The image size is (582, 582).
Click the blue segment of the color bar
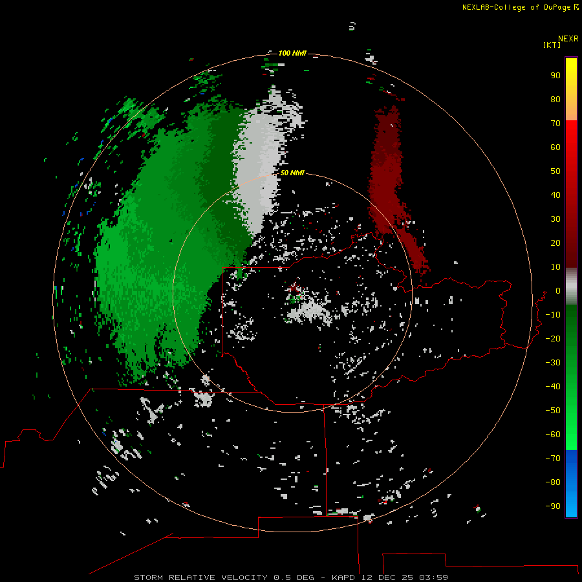point(571,484)
